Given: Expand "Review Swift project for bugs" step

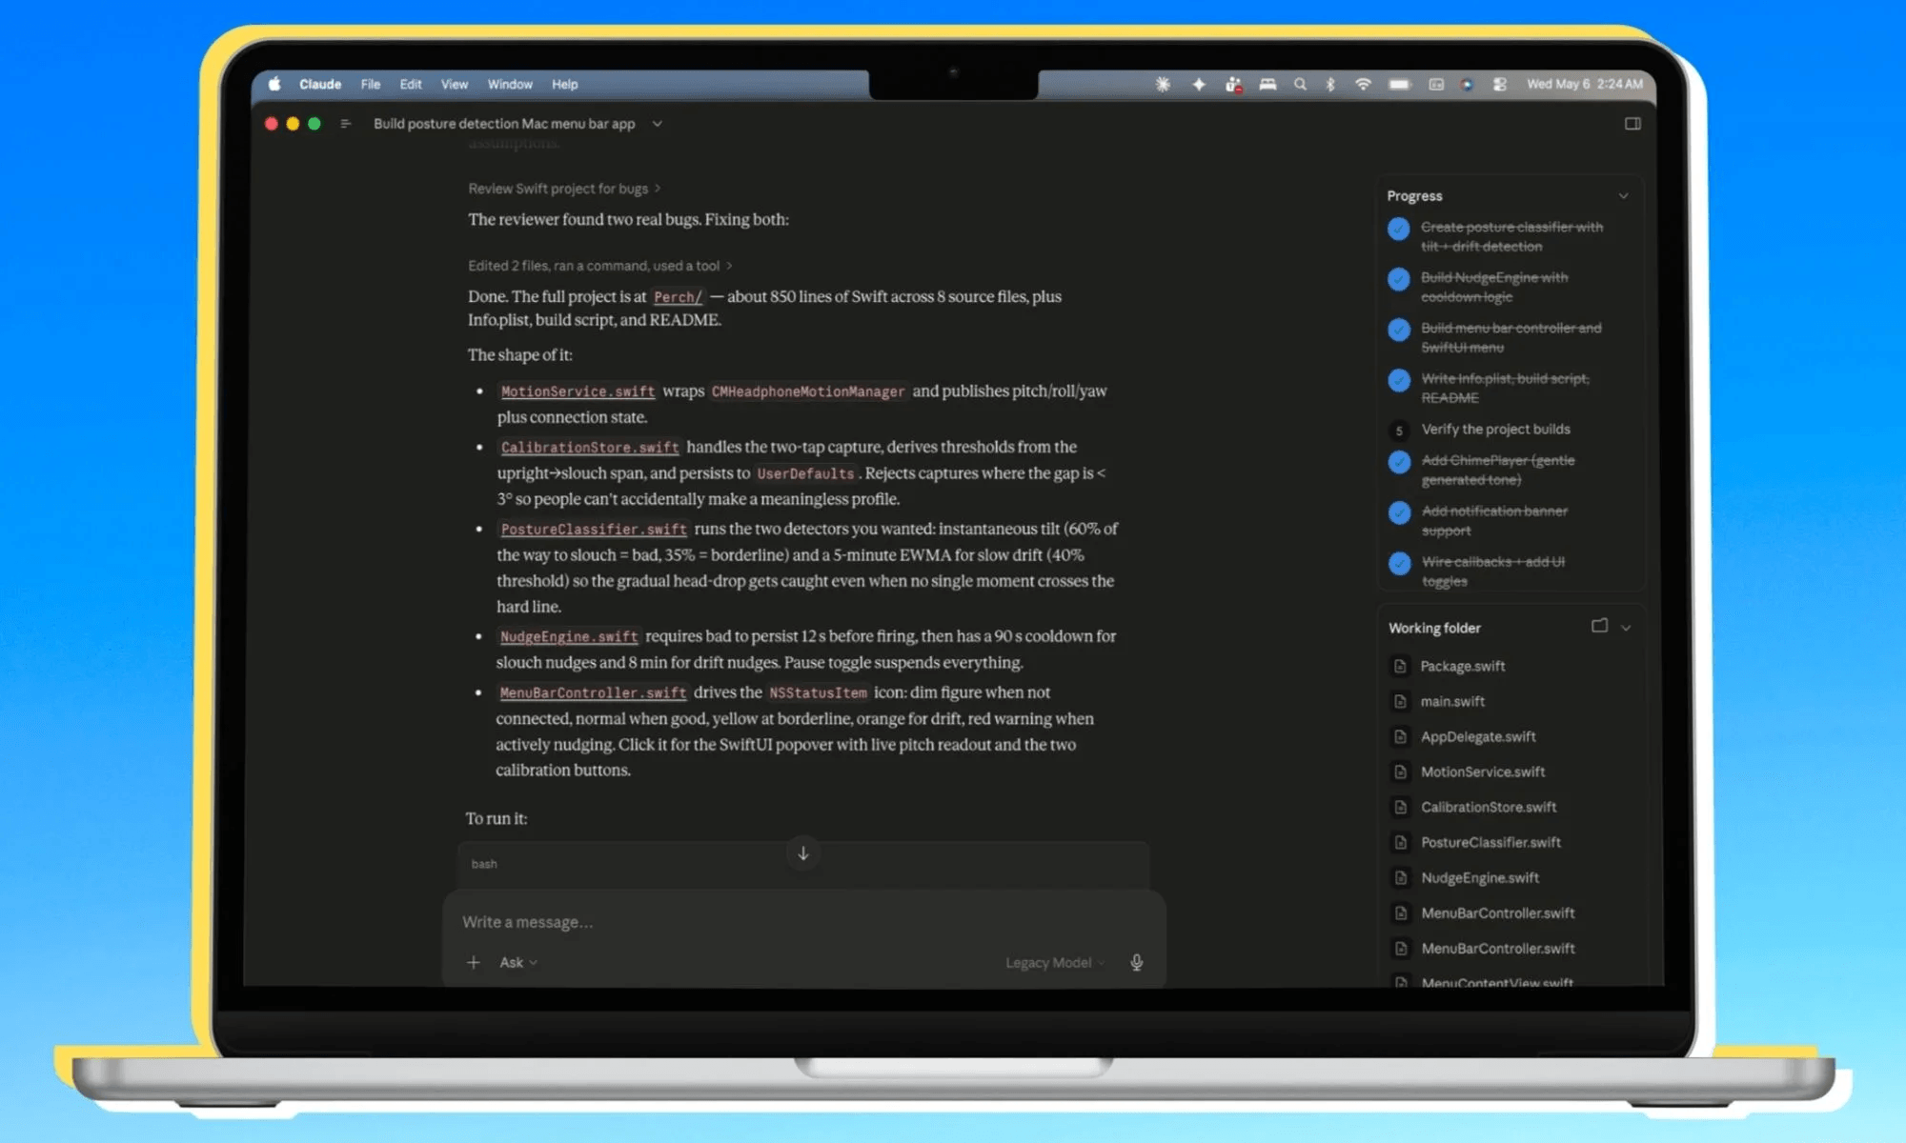Looking at the screenshot, I should coord(564,189).
